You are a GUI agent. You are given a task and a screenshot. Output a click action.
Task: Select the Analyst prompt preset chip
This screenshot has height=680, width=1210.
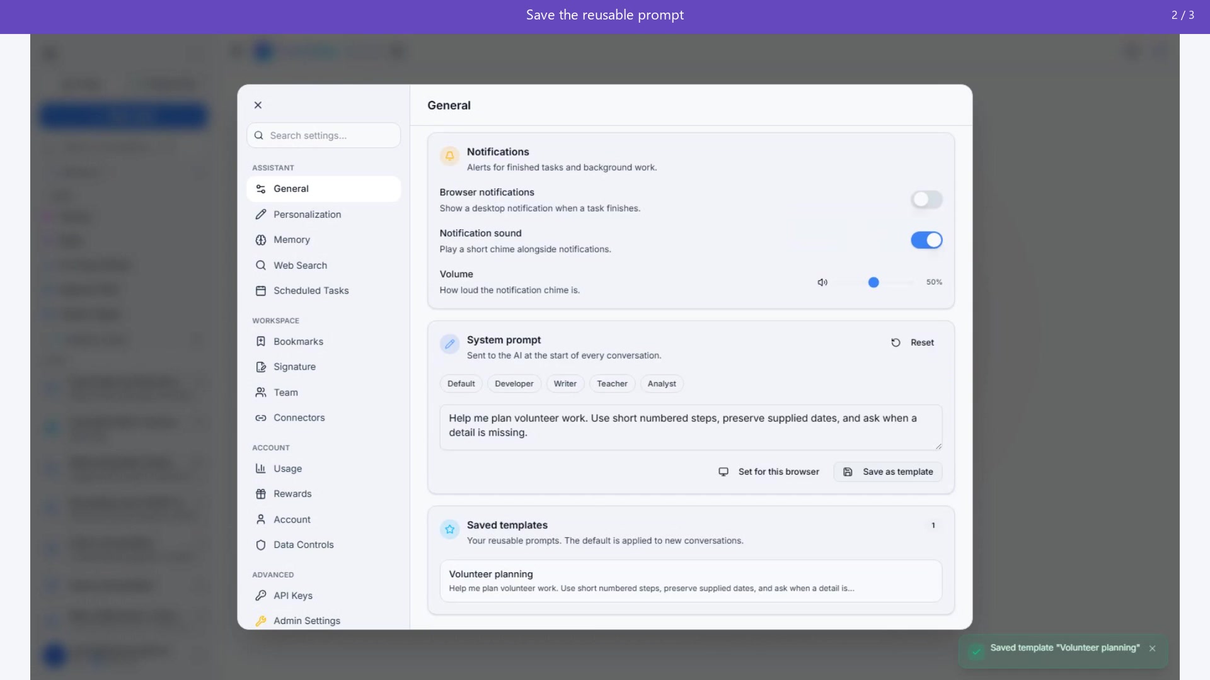[x=662, y=384]
